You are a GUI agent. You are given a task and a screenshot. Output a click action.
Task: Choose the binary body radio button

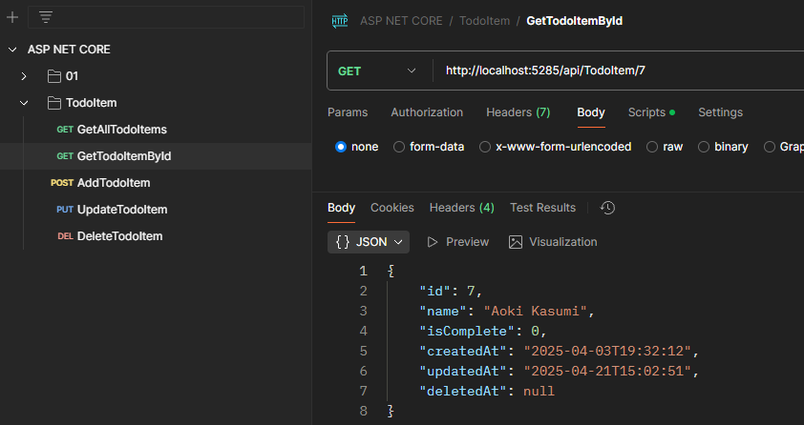click(706, 147)
